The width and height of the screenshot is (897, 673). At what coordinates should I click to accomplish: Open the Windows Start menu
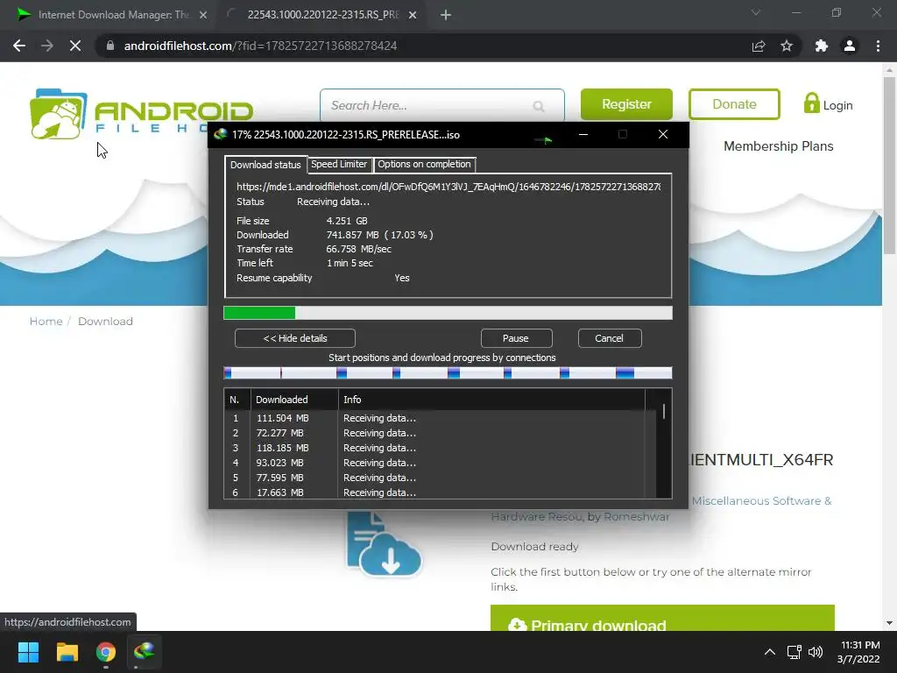click(28, 652)
